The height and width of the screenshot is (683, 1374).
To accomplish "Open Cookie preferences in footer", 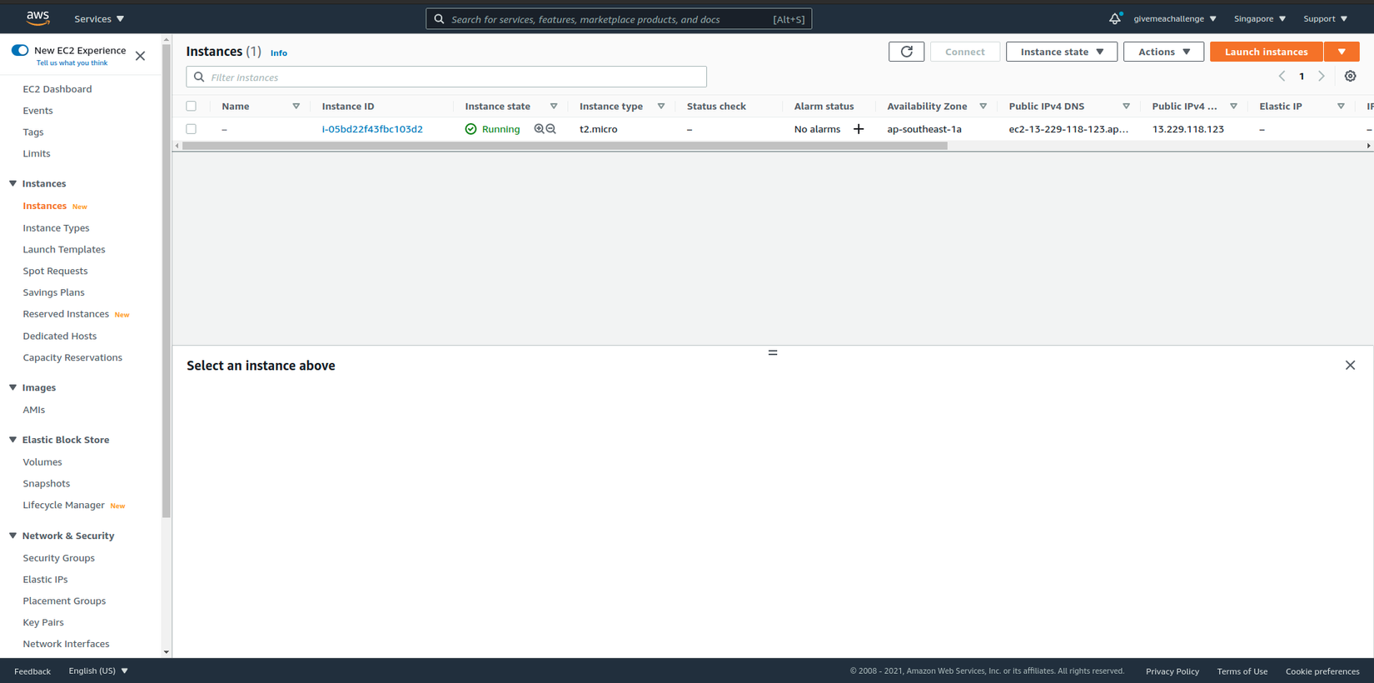I will [1322, 671].
